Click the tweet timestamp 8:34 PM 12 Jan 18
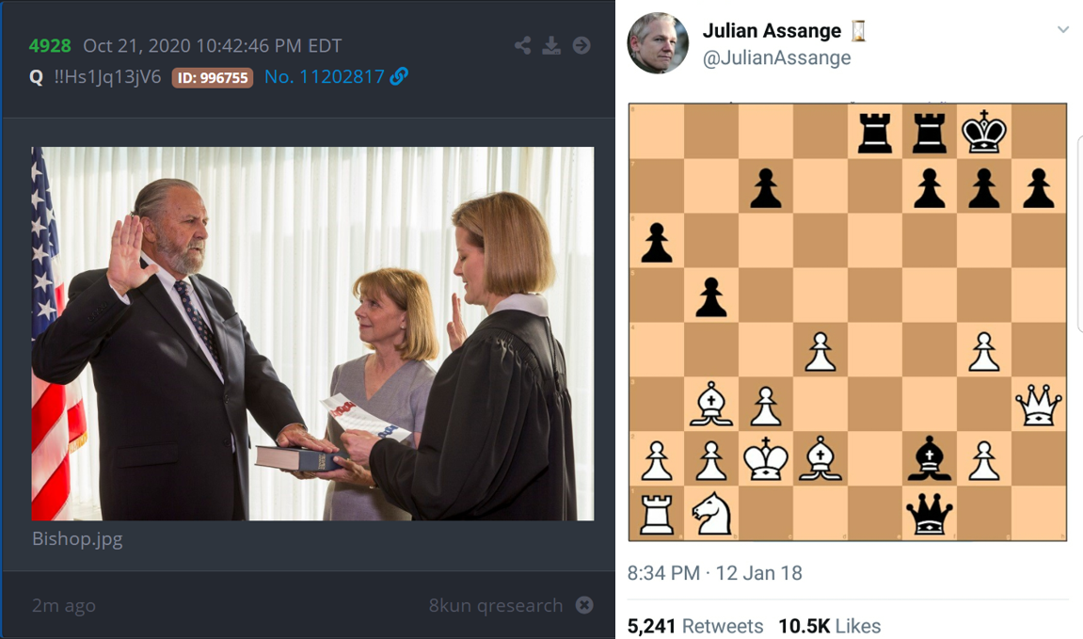1083x639 pixels. 715,573
